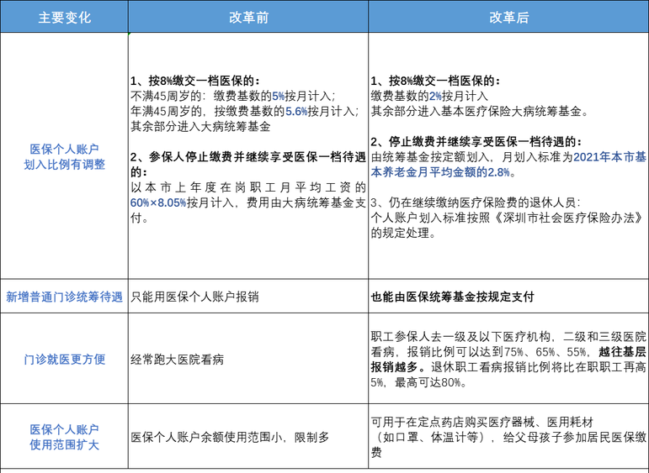Screen dimensions: 649x473
Task: Click the bold text '越往基层'
Action: [x=622, y=352]
